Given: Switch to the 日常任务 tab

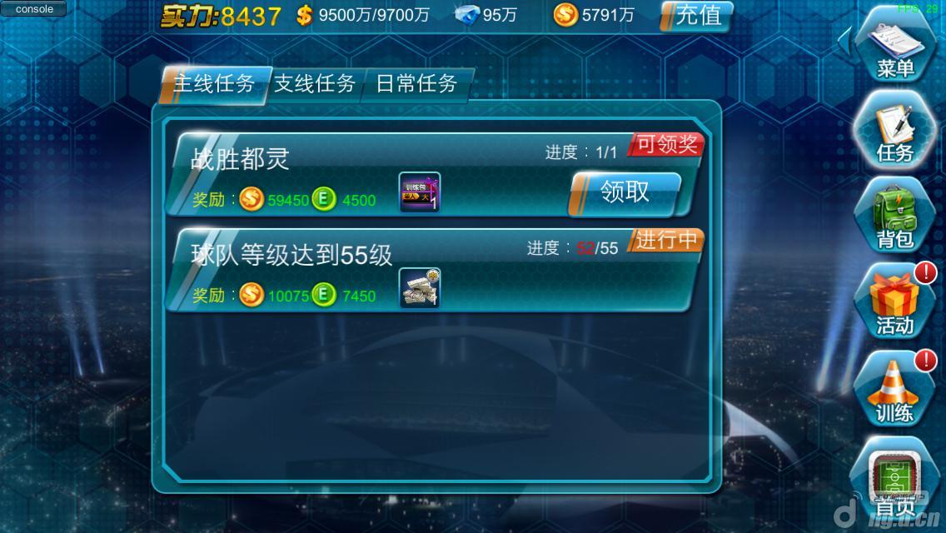Looking at the screenshot, I should (x=416, y=84).
